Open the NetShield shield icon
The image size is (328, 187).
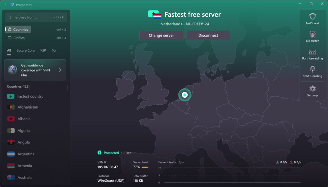pos(312,16)
